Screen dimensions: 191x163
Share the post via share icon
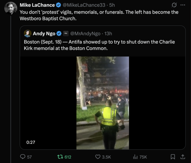coord(183,157)
